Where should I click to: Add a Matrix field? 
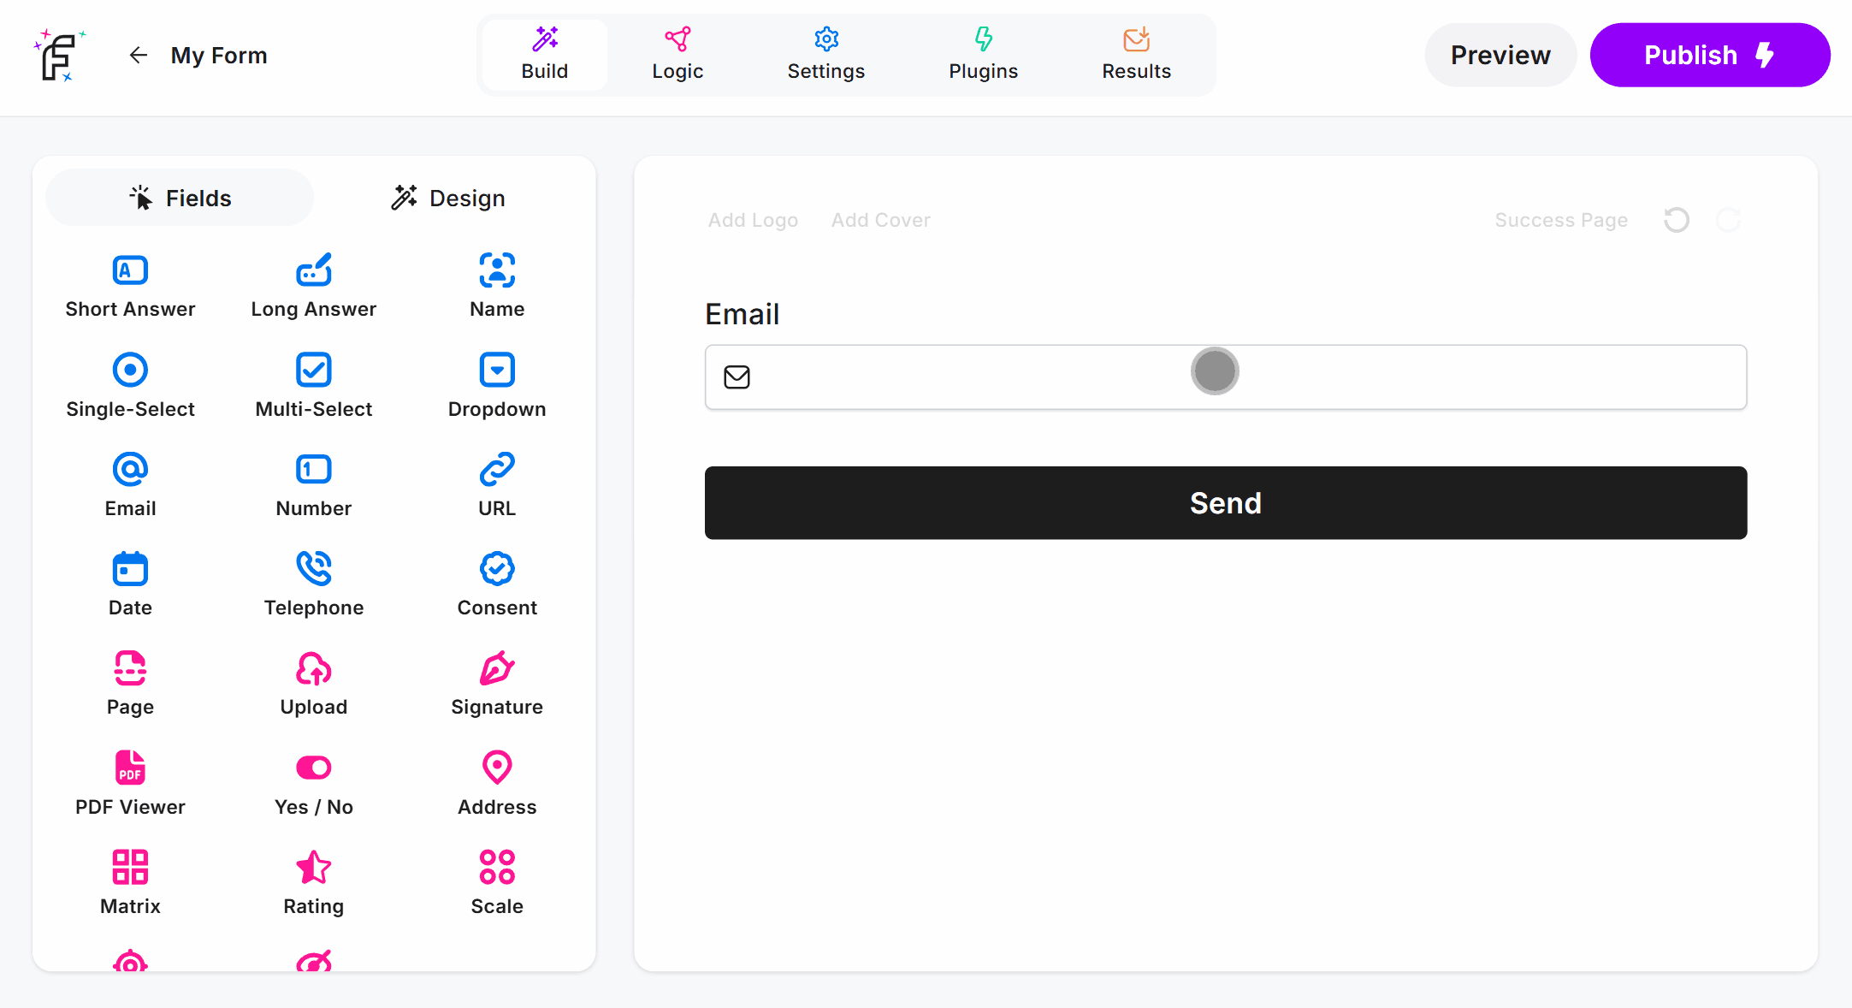click(130, 883)
